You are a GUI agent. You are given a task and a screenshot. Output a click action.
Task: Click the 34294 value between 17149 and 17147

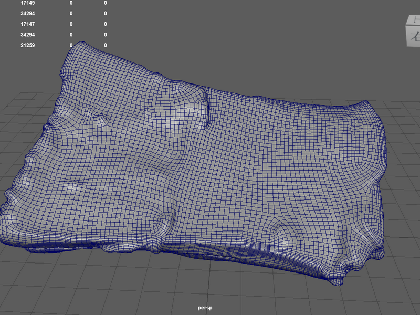(28, 14)
